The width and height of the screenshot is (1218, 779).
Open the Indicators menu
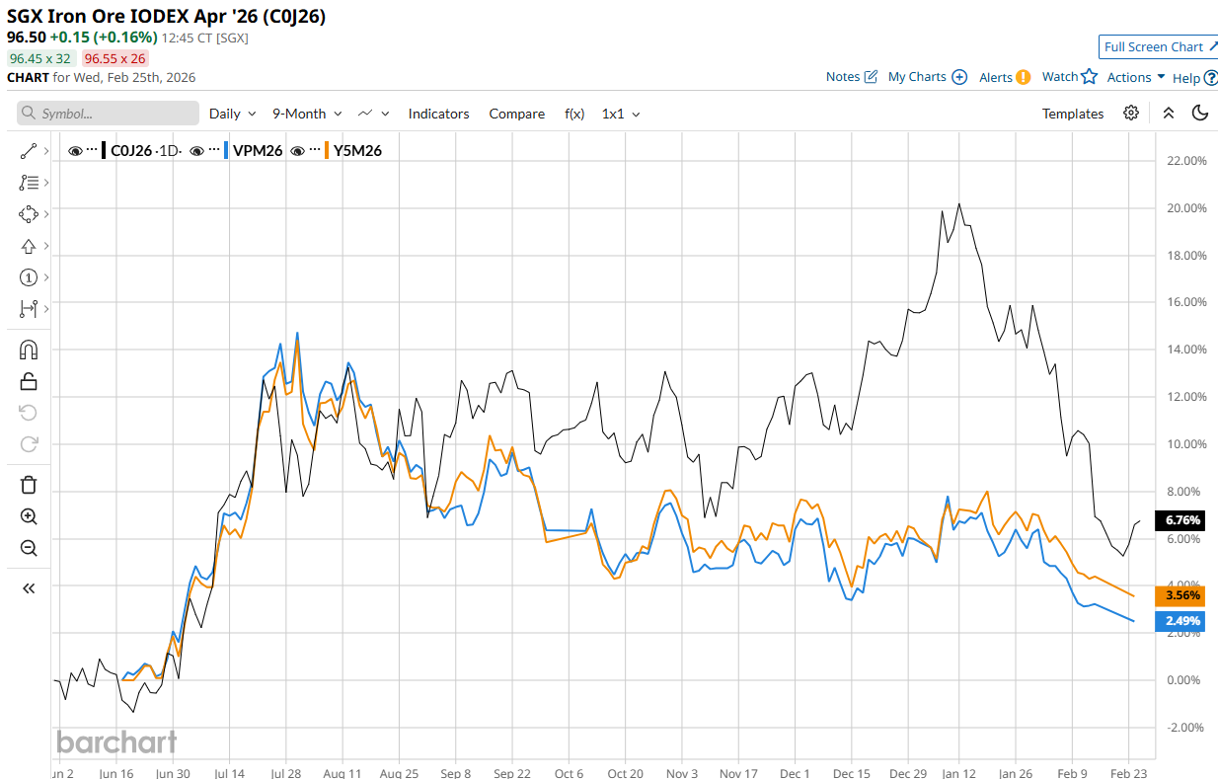pos(438,114)
